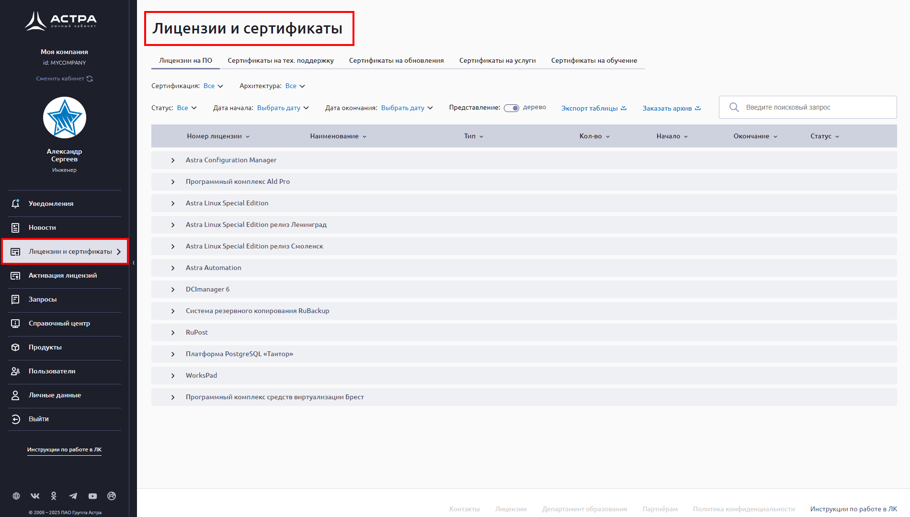Open the user avatar with the star
This screenshot has width=910, height=517.
point(65,118)
